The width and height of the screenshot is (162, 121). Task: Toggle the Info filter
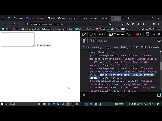pyautogui.click(x=116, y=47)
